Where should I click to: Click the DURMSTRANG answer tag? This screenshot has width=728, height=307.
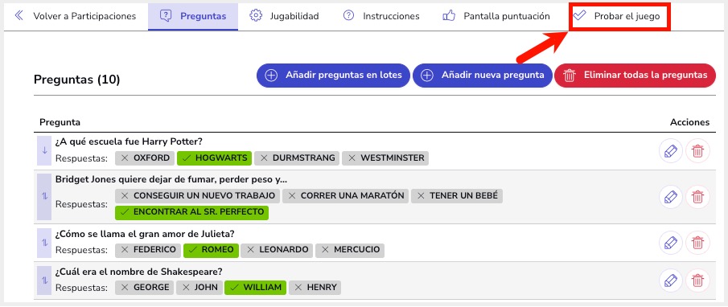297,158
